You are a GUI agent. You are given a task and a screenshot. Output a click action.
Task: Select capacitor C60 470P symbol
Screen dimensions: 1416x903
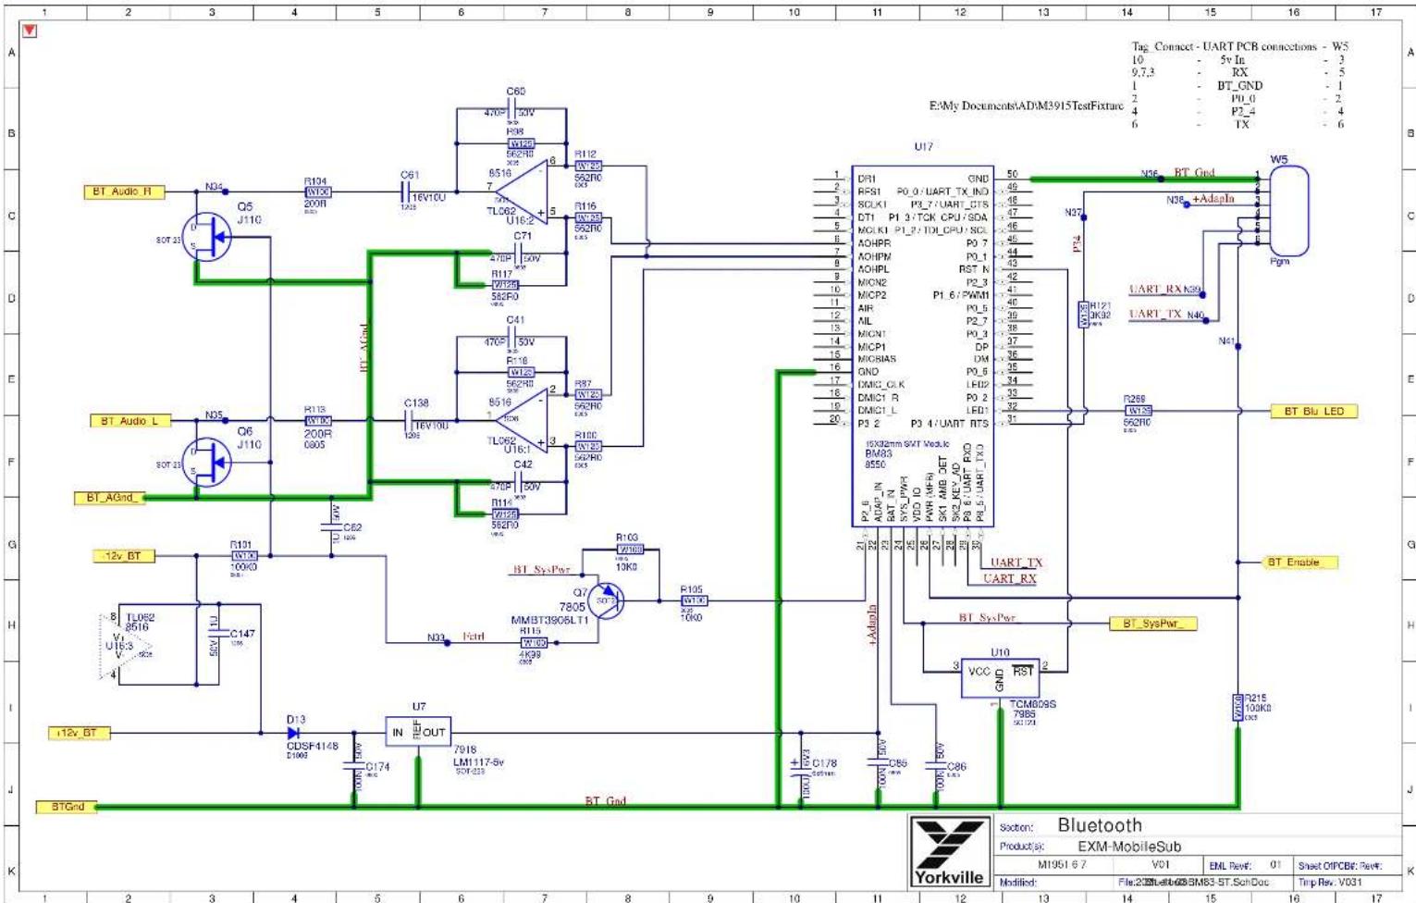(513, 108)
